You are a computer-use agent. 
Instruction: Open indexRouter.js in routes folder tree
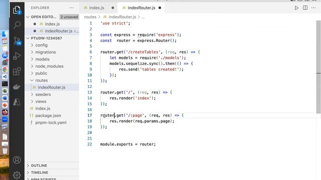(x=52, y=87)
